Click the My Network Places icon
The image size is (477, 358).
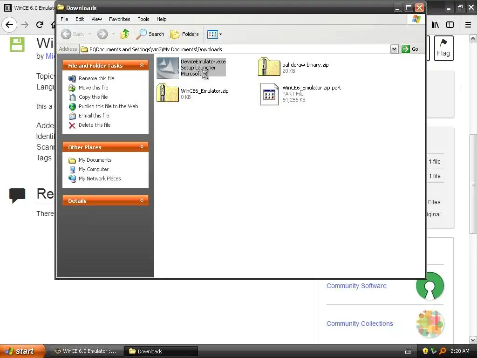(72, 179)
